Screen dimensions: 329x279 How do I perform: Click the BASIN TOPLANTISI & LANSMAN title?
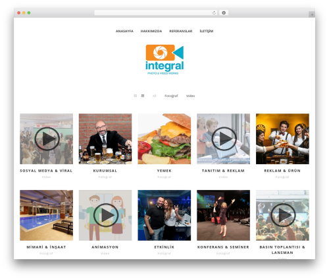pyautogui.click(x=282, y=250)
